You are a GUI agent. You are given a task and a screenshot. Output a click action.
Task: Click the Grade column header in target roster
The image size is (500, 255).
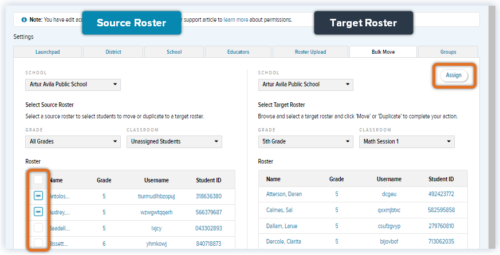(x=336, y=179)
